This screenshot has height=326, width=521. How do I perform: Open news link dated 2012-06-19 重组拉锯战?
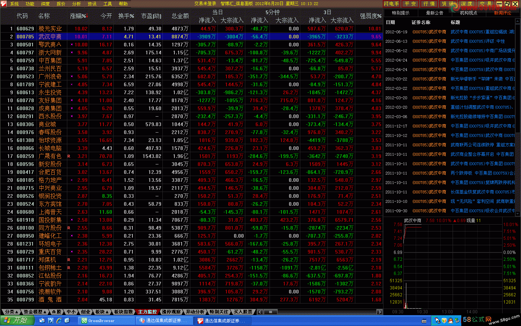(x=483, y=32)
